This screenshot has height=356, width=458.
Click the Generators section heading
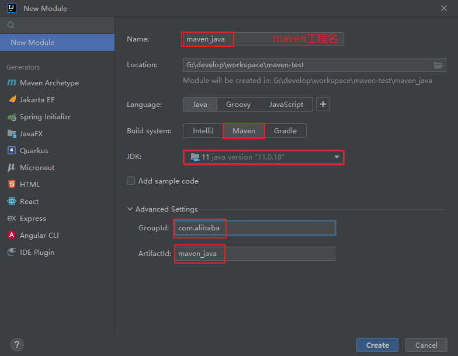[23, 67]
